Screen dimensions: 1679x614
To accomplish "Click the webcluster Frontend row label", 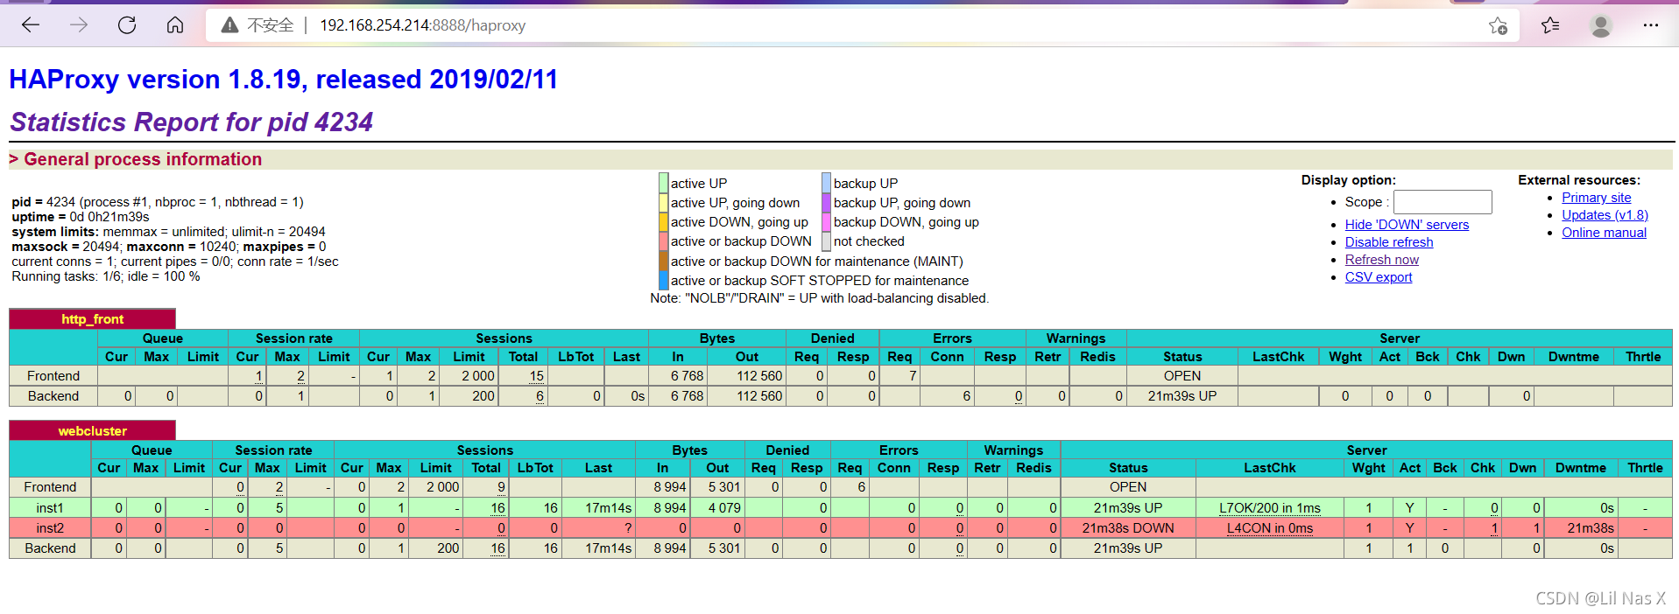I will click(x=50, y=487).
